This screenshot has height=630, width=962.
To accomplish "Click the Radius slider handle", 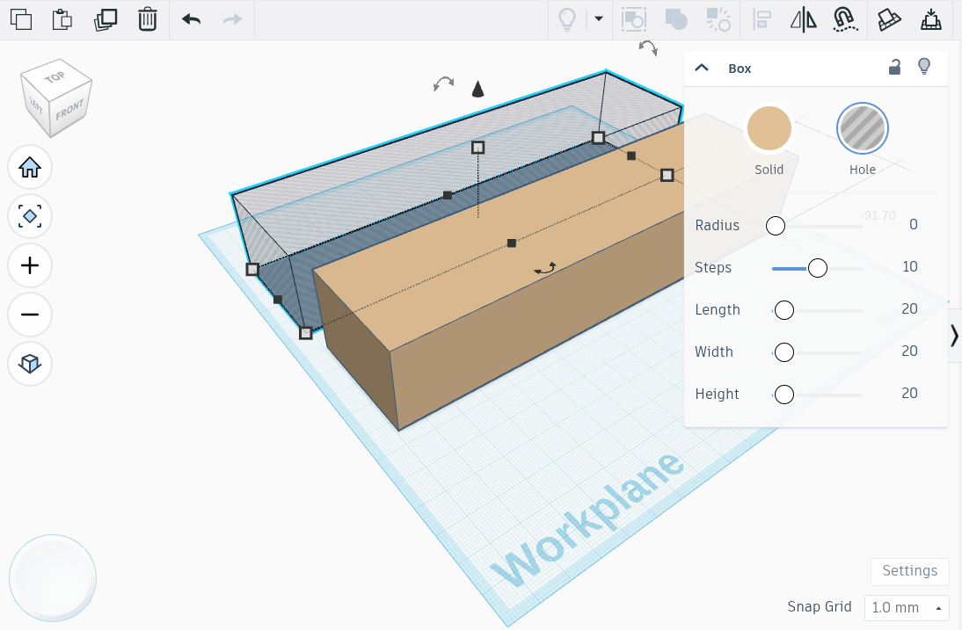I will point(776,226).
